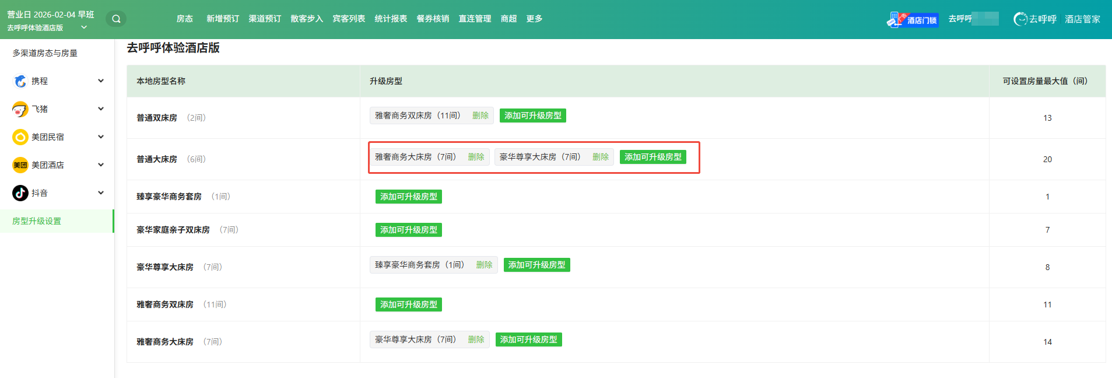Screen dimensions: 1112x378
Task: Click the Fliggy (飞猪) pig icon
Action: pyautogui.click(x=20, y=109)
